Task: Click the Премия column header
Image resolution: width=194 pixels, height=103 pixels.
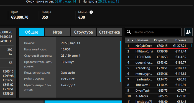Action: (x=181, y=40)
